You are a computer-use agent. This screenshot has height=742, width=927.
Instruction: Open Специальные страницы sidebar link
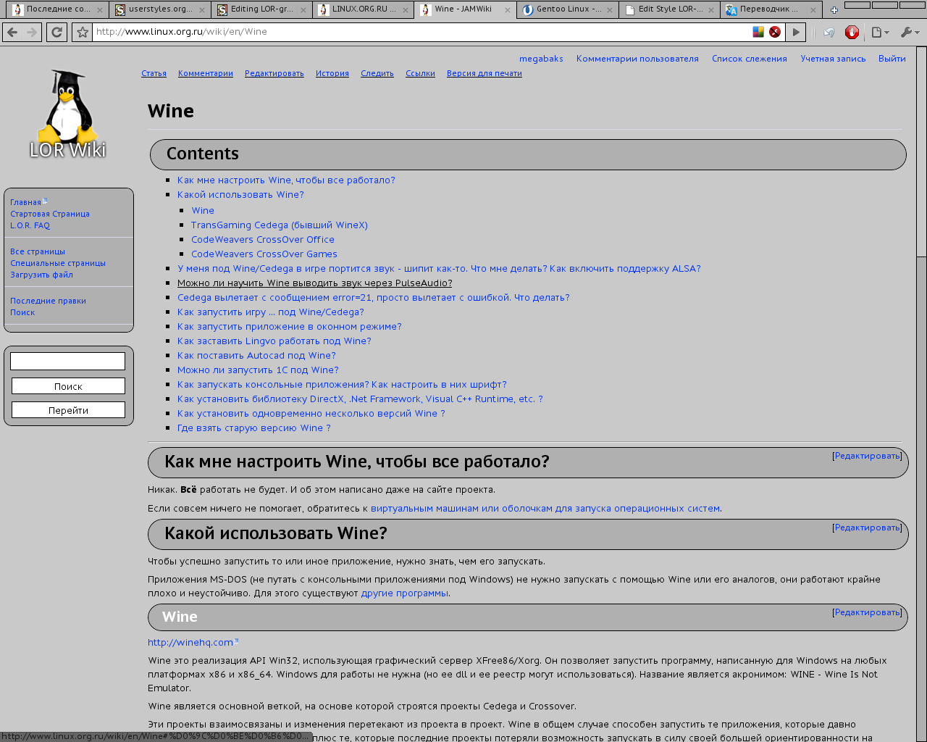pos(58,263)
